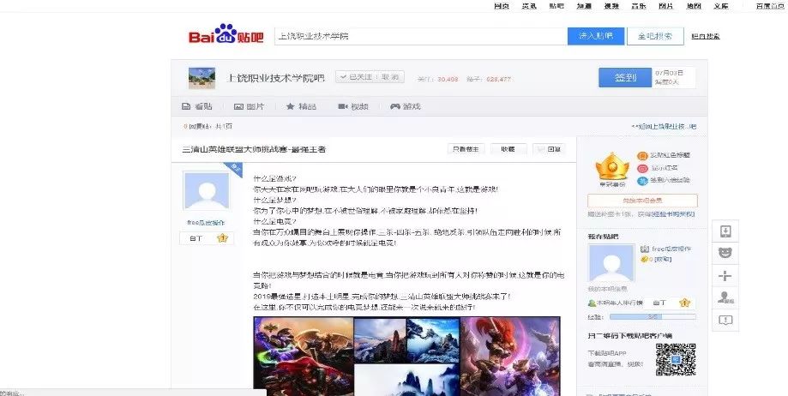Switch to the 视频 forum tab

pos(353,106)
